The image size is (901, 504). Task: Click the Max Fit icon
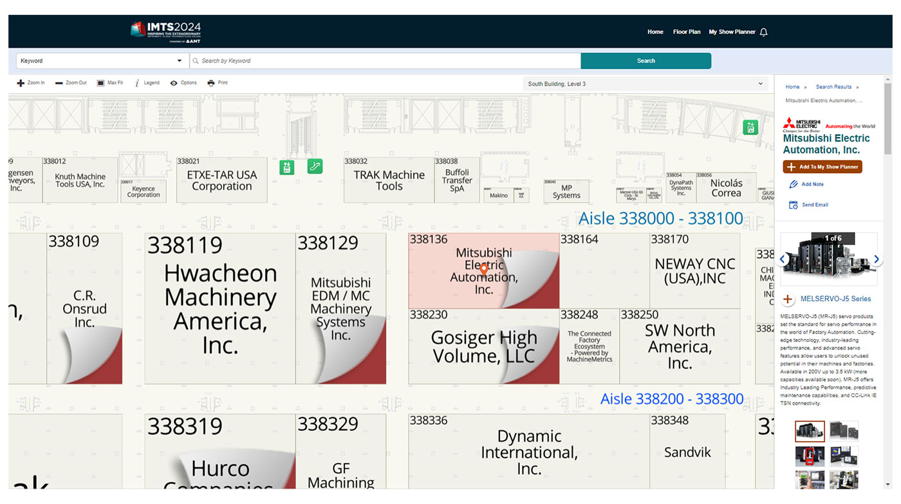pos(100,83)
